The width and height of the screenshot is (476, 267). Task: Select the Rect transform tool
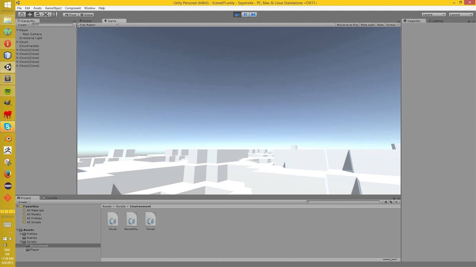tap(54, 14)
